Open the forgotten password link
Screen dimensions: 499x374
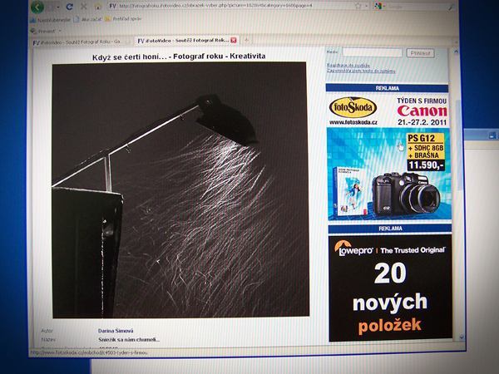pyautogui.click(x=361, y=71)
